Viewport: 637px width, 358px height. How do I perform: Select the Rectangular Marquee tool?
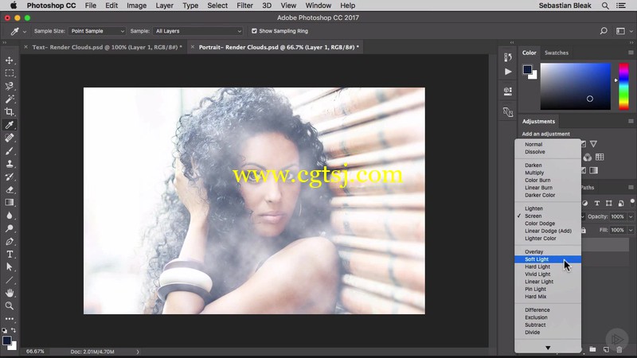[x=10, y=73]
